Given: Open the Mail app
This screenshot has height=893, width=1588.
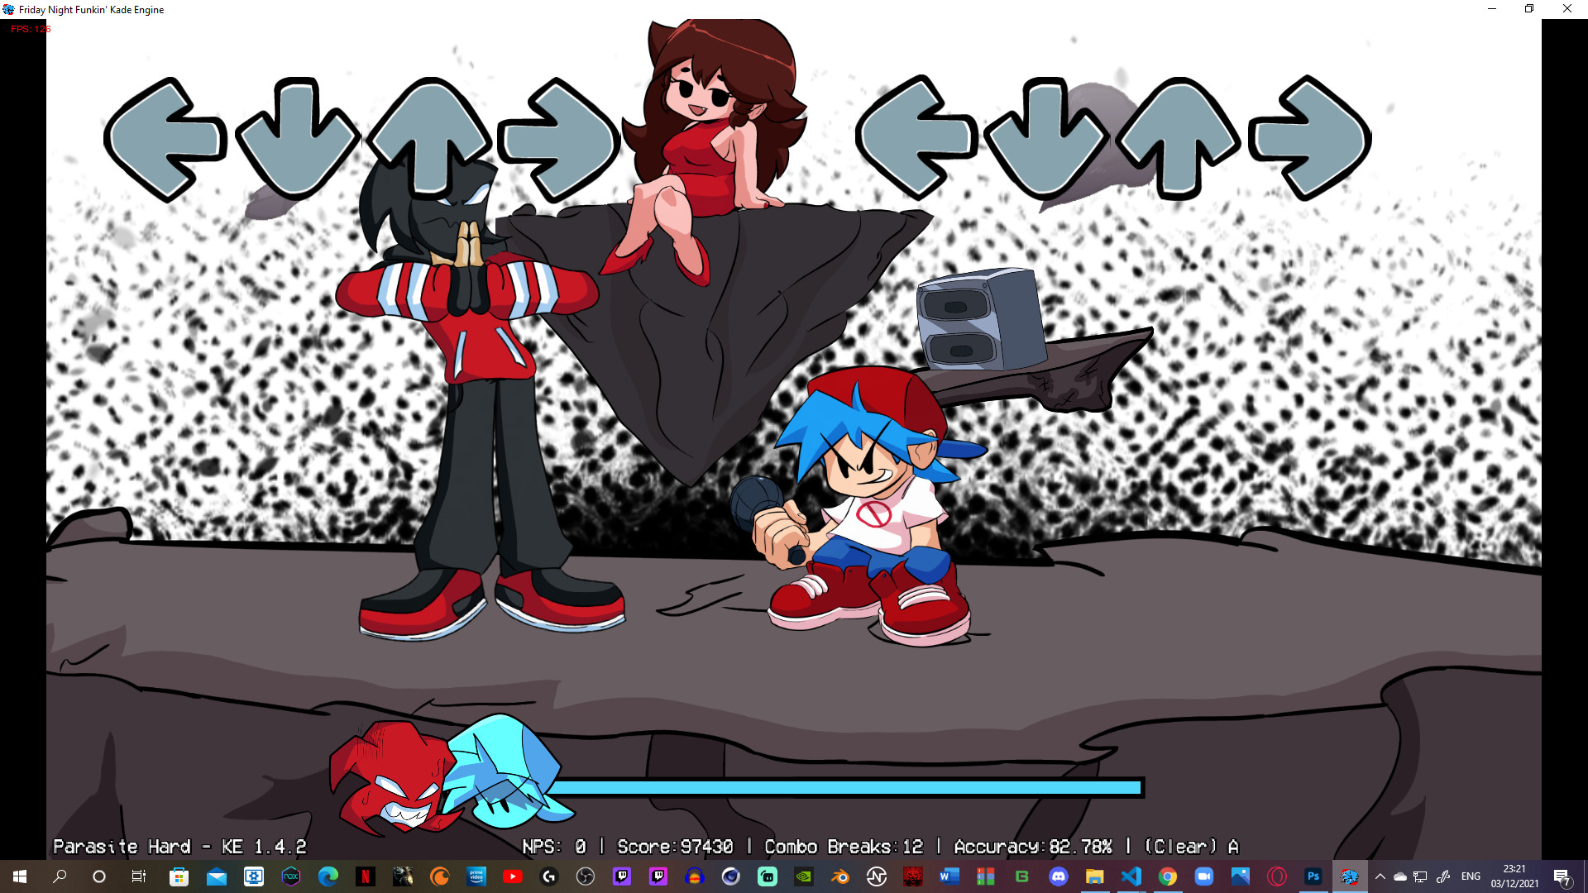Looking at the screenshot, I should (216, 876).
